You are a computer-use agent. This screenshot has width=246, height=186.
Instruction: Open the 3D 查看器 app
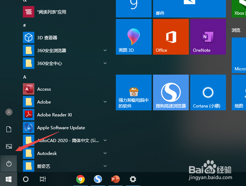65,37
